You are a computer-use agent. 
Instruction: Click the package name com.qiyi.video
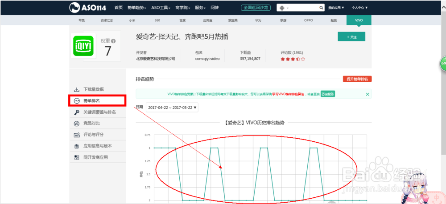click(x=207, y=59)
